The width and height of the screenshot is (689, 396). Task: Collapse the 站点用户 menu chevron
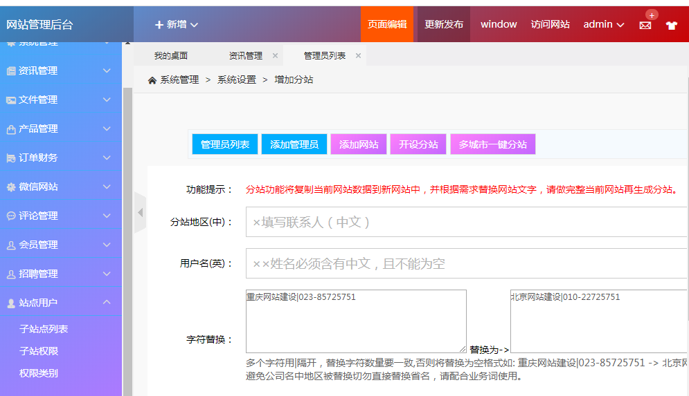(x=107, y=302)
